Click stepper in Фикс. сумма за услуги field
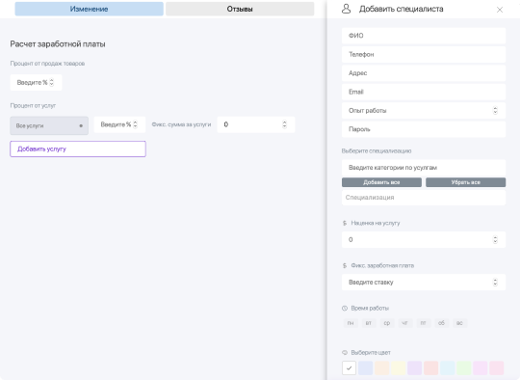This screenshot has width=521, height=380. click(x=284, y=124)
